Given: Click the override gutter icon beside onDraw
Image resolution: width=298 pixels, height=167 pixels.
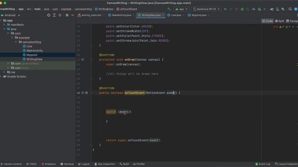Looking at the screenshot, I should pos(82,59).
